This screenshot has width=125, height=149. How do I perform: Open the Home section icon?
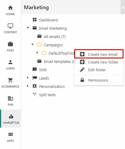10,8
